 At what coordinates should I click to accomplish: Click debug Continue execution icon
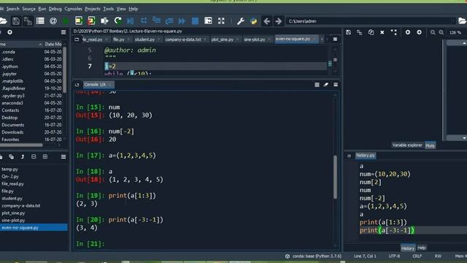[x=182, y=21]
